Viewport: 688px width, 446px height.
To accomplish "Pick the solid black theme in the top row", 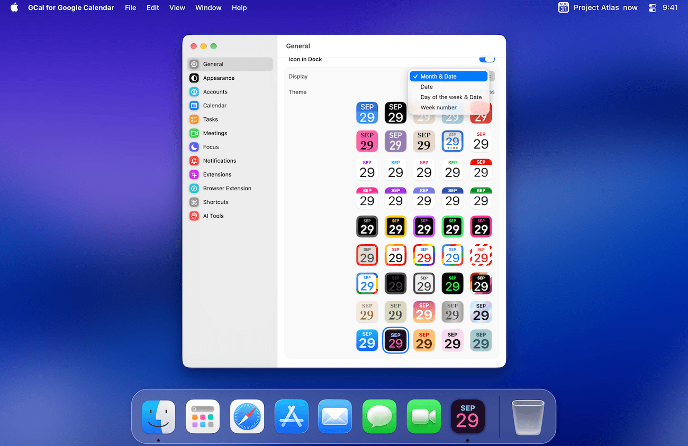I will point(395,113).
